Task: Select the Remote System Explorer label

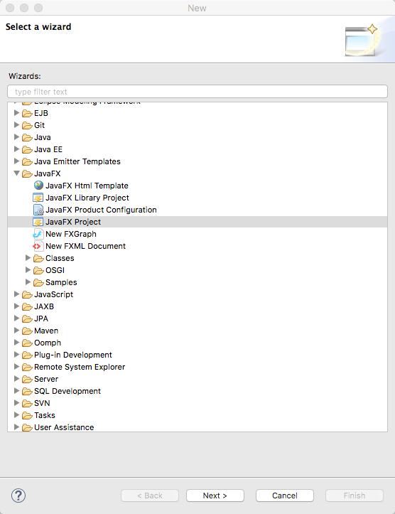Action: point(80,367)
